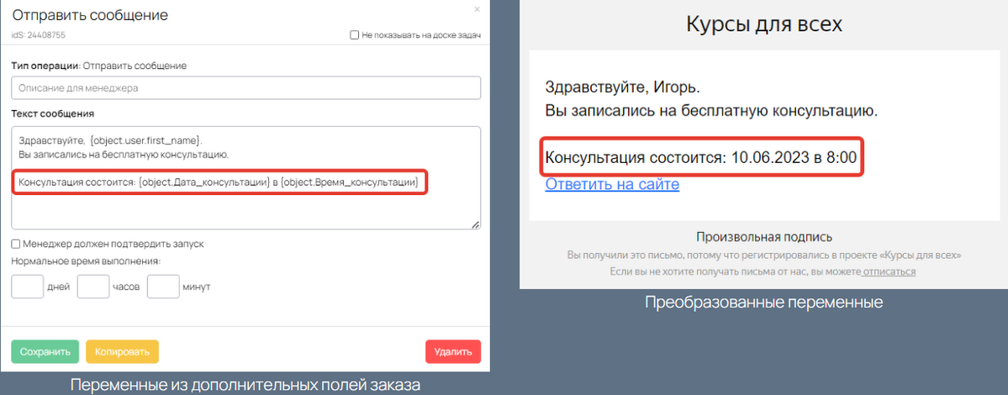
Task: Click the red Удалить button
Action: (453, 352)
